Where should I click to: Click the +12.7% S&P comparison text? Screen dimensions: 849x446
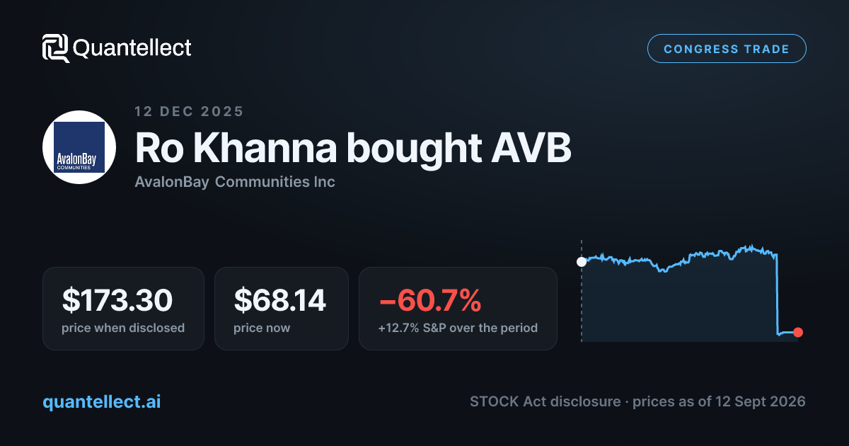pos(458,328)
